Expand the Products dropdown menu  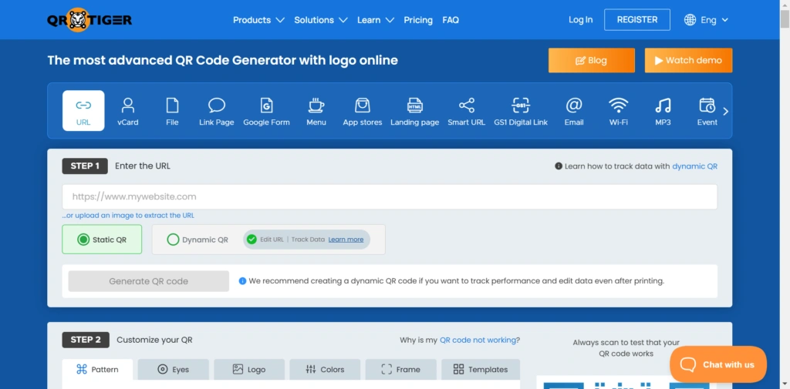[258, 20]
